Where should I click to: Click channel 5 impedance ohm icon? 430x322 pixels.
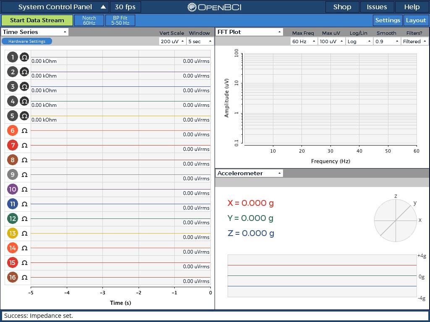[x=24, y=116]
